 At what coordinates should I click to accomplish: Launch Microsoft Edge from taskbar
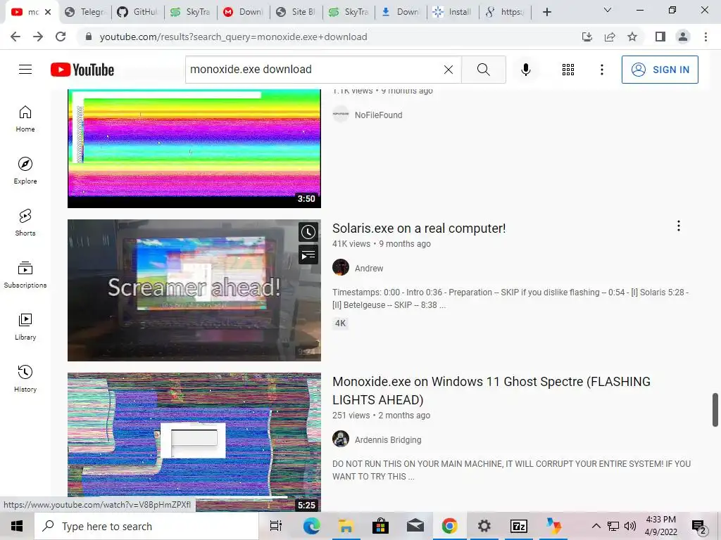[311, 526]
